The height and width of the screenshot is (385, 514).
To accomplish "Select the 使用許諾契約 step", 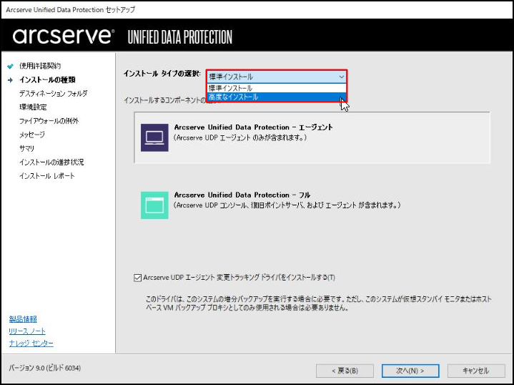I will click(x=40, y=66).
